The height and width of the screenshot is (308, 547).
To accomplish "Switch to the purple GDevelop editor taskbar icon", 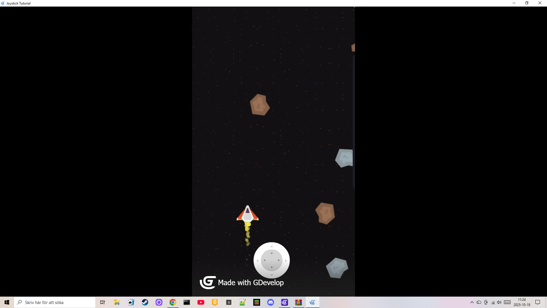I will tap(285, 302).
